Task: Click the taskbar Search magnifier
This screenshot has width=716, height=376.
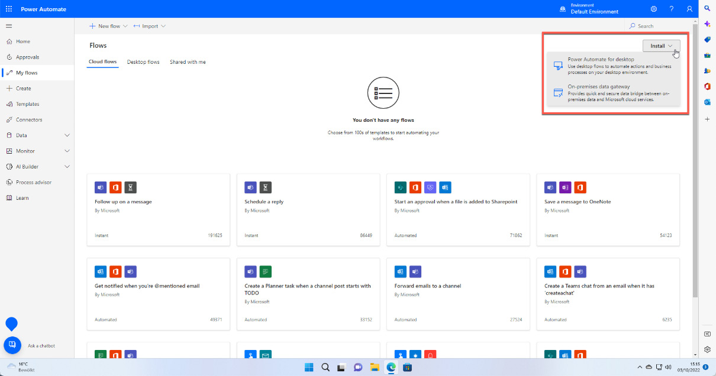Action: [325, 367]
